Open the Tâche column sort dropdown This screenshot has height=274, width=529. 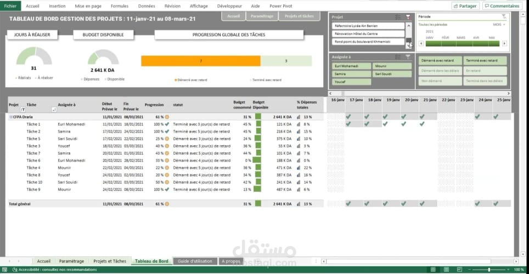point(54,110)
